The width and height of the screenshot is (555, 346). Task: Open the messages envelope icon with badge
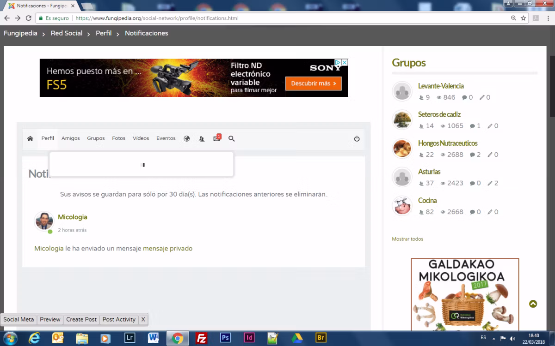[x=217, y=138]
